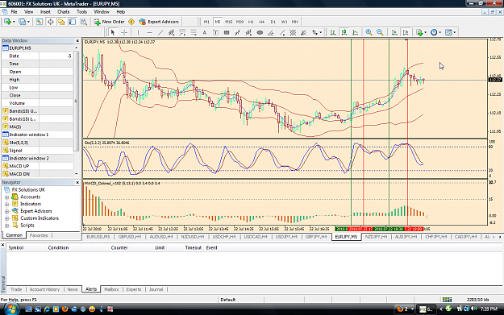Open the Profiles dropdown arrow
Viewport: 504px width, 315px height.
click(28, 22)
